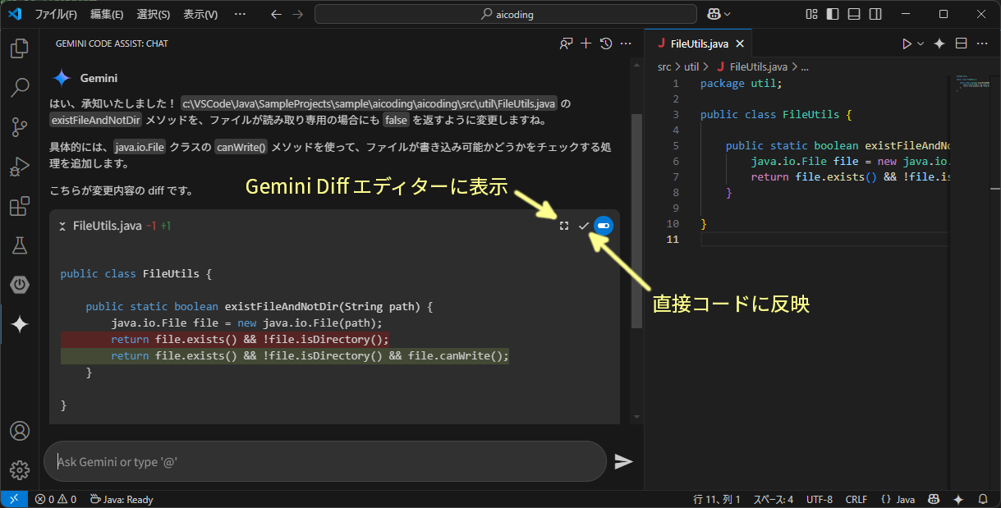This screenshot has width=1001, height=508.
Task: Click the Copilot icon in the status bar
Action: point(934,498)
